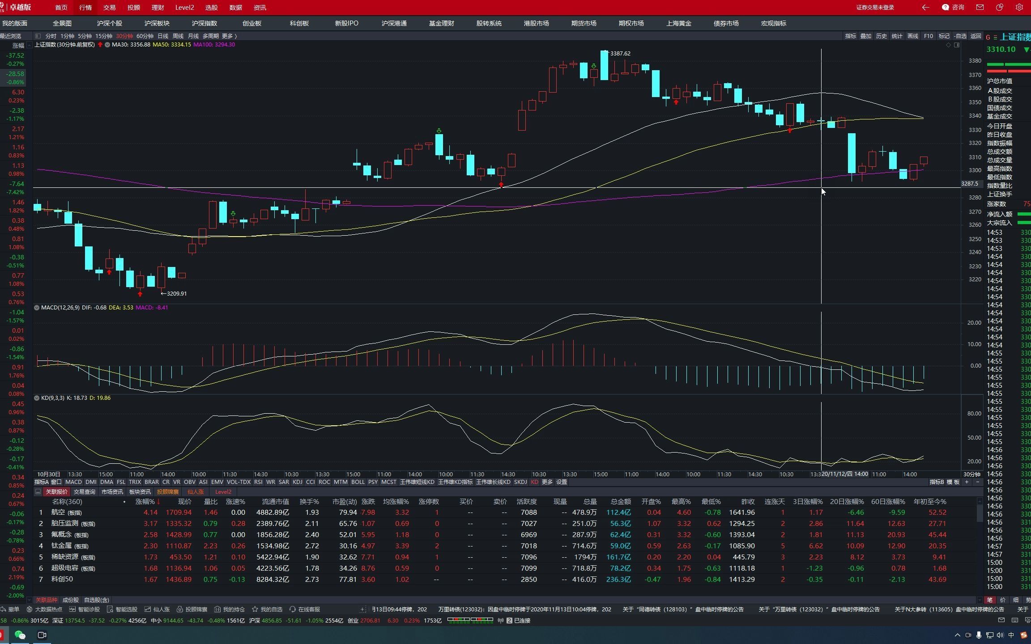Click the video recorder icon in taskbar
The width and height of the screenshot is (1031, 644).
(x=42, y=635)
